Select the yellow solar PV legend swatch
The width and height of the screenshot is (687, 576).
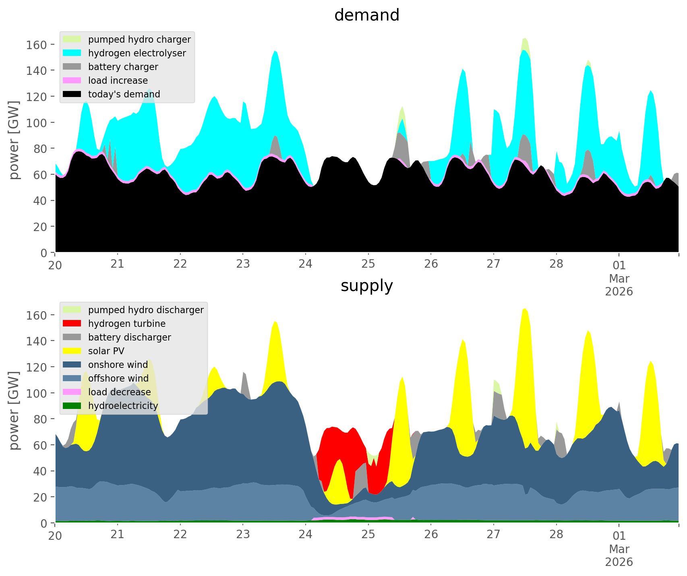coord(72,351)
